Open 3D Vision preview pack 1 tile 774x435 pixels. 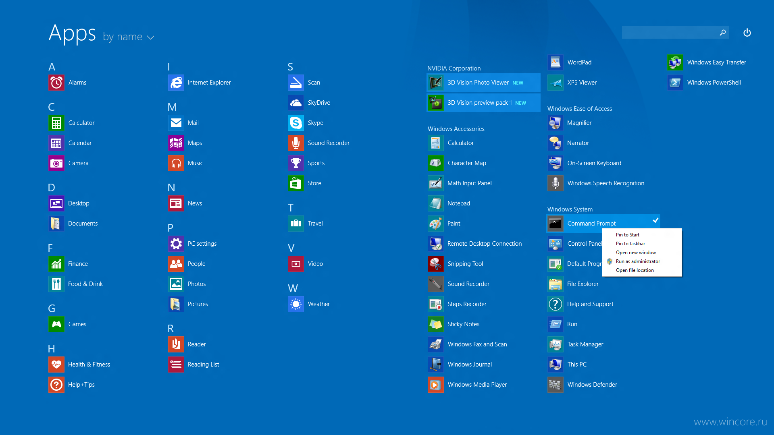coord(483,103)
